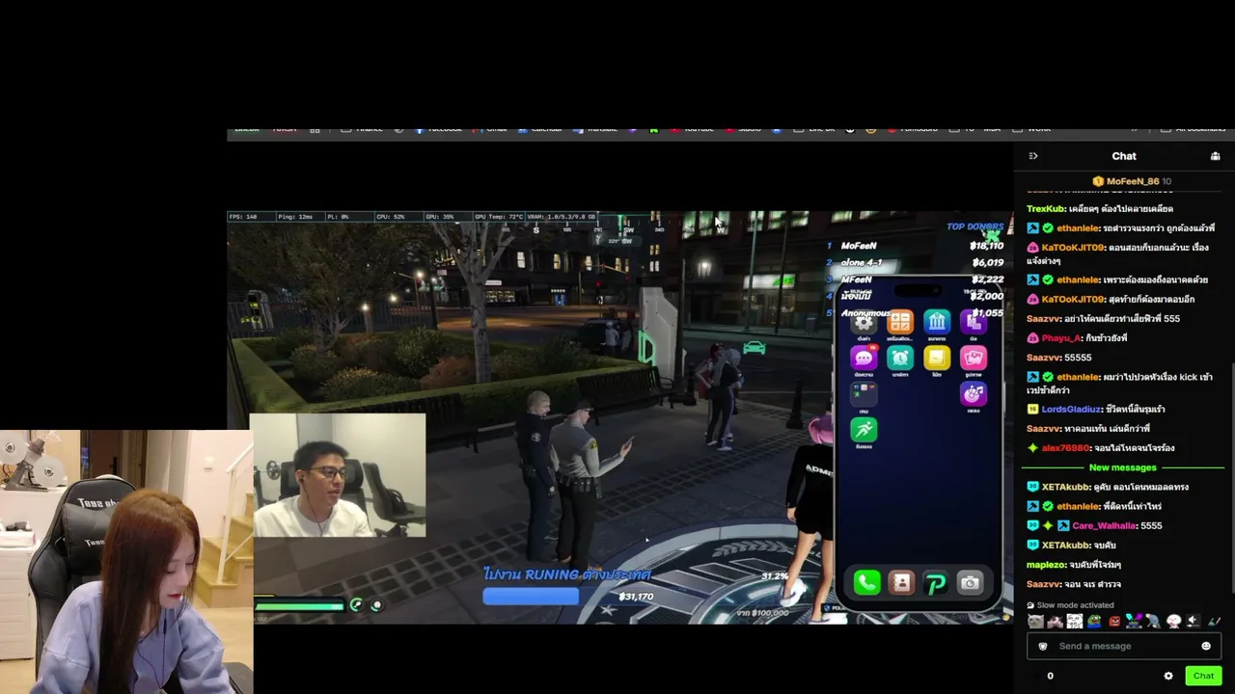Open the green P app in phone dock
Viewport: 1235px width, 694px height.
point(935,582)
